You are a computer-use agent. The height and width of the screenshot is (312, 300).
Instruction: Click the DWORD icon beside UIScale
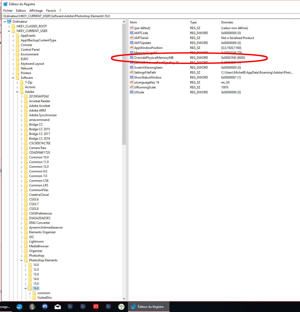tap(131, 92)
